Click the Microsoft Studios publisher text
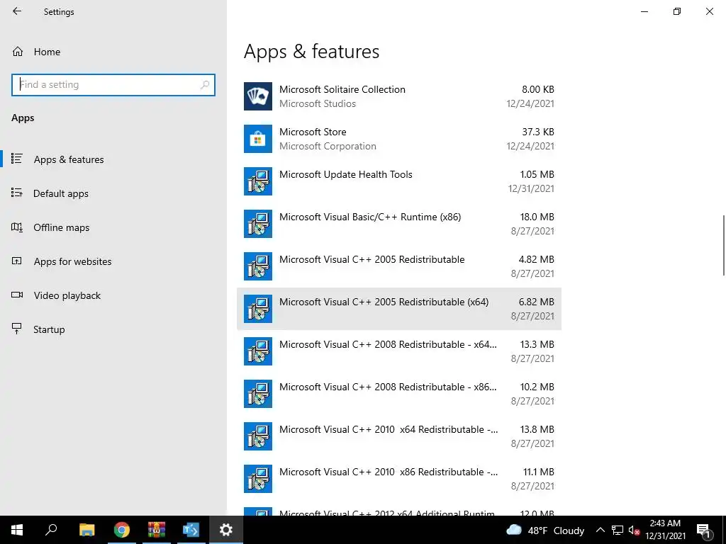 click(318, 103)
